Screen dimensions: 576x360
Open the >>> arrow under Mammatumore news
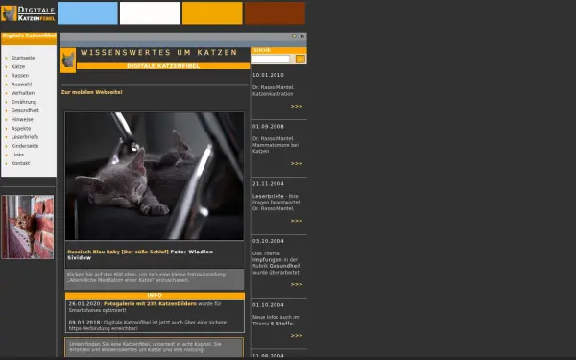297,164
